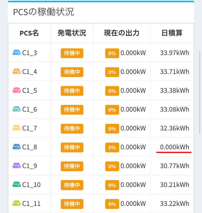202x213 pixels.
Task: Click the green C1_10 PCS icon
Action: click(17, 185)
